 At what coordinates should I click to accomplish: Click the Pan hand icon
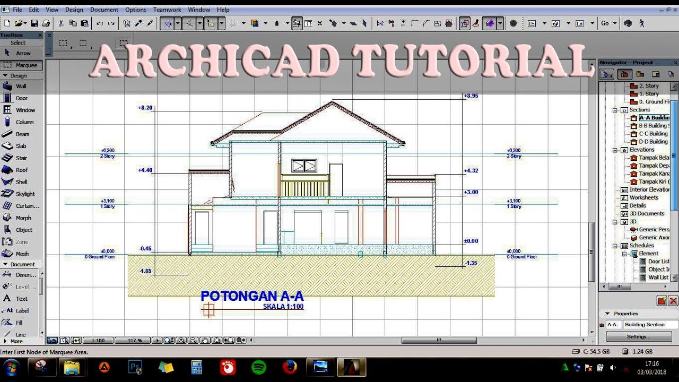(x=205, y=340)
